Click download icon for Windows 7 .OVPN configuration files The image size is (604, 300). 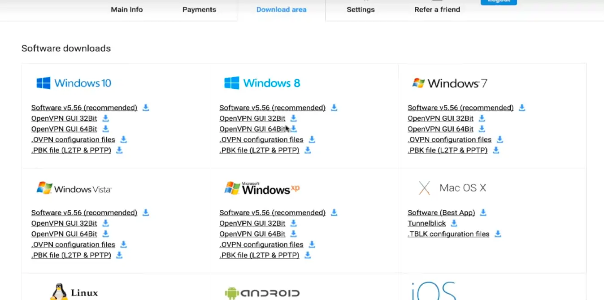coord(500,139)
